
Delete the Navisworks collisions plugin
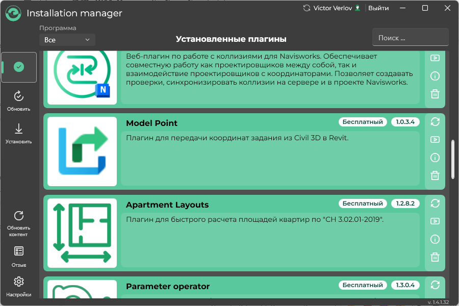pos(435,94)
